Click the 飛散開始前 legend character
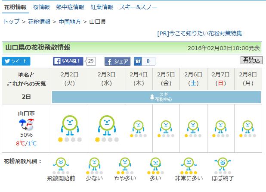This screenshot has height=192, width=266. pos(61,164)
